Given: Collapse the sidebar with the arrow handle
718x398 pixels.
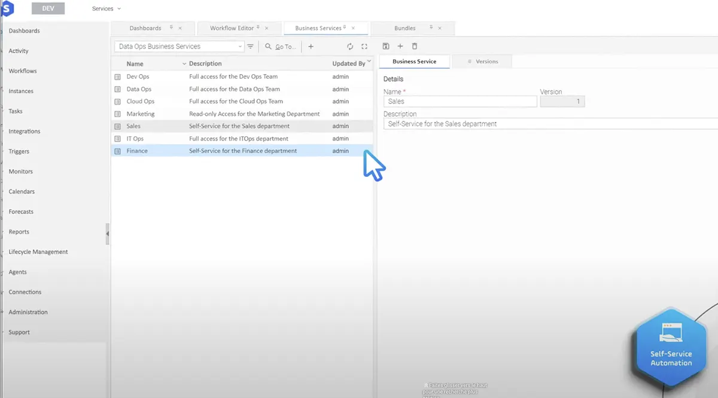Looking at the screenshot, I should tap(108, 234).
